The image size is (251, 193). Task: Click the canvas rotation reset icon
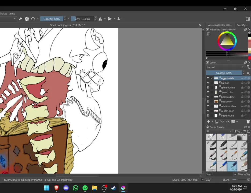203,180
